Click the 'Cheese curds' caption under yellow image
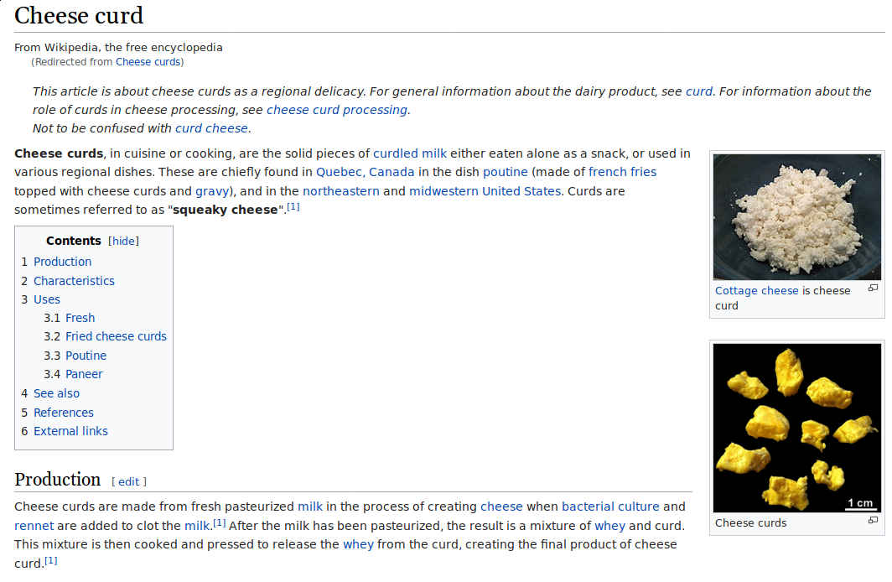The width and height of the screenshot is (892, 582). click(x=750, y=522)
